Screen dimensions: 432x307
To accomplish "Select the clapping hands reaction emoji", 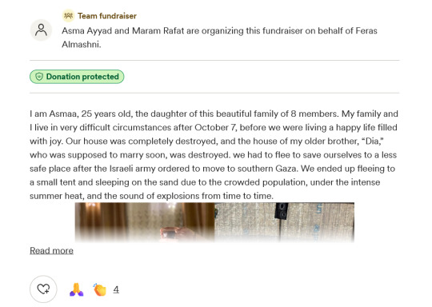I will tap(99, 289).
